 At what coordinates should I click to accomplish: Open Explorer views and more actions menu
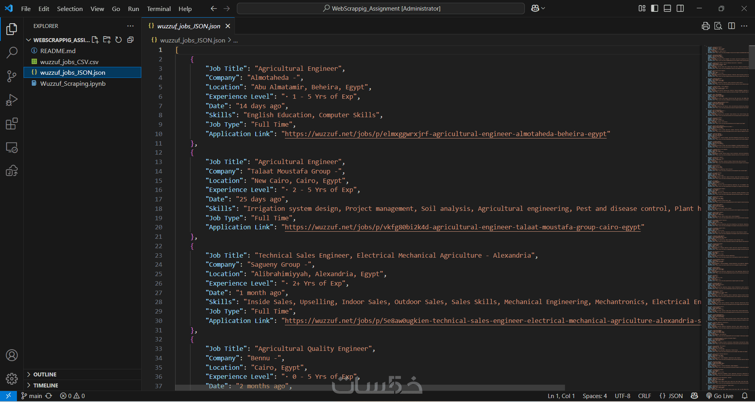[x=130, y=26]
